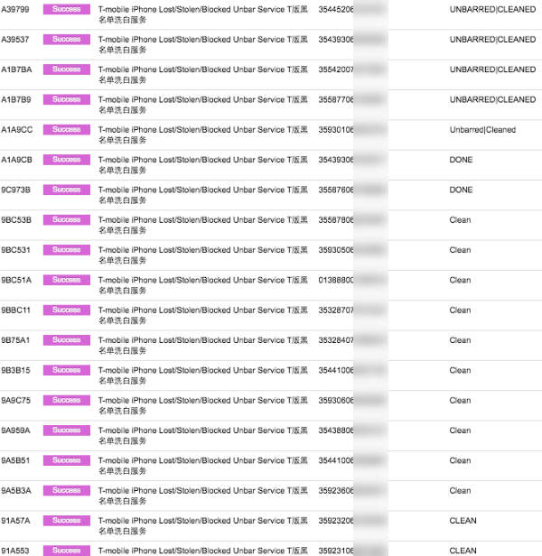Select order ID 9A9C75
This screenshot has width=542, height=556.
(15, 401)
